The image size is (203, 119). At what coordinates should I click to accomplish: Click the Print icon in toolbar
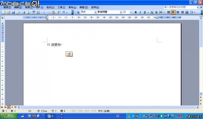pyautogui.click(x=23, y=12)
